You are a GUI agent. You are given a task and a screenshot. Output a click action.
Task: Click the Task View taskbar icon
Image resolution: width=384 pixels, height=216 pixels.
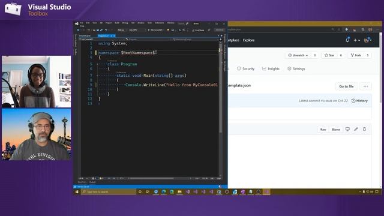(x=148, y=192)
